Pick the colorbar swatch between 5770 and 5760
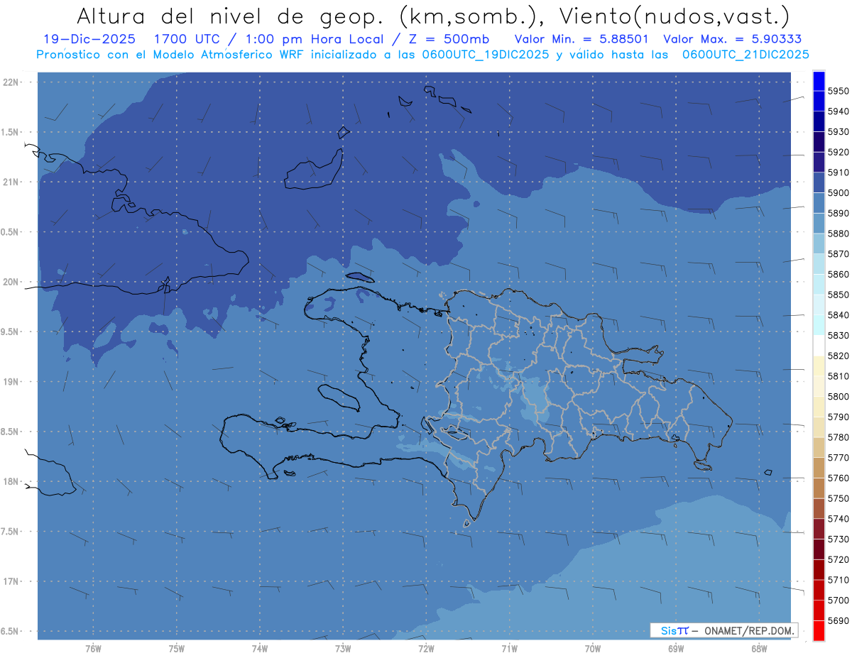This screenshot has width=852, height=658. [819, 468]
